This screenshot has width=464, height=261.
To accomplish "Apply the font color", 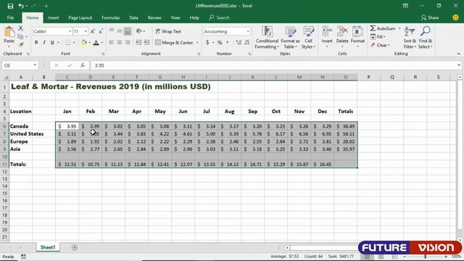I will pos(96,43).
